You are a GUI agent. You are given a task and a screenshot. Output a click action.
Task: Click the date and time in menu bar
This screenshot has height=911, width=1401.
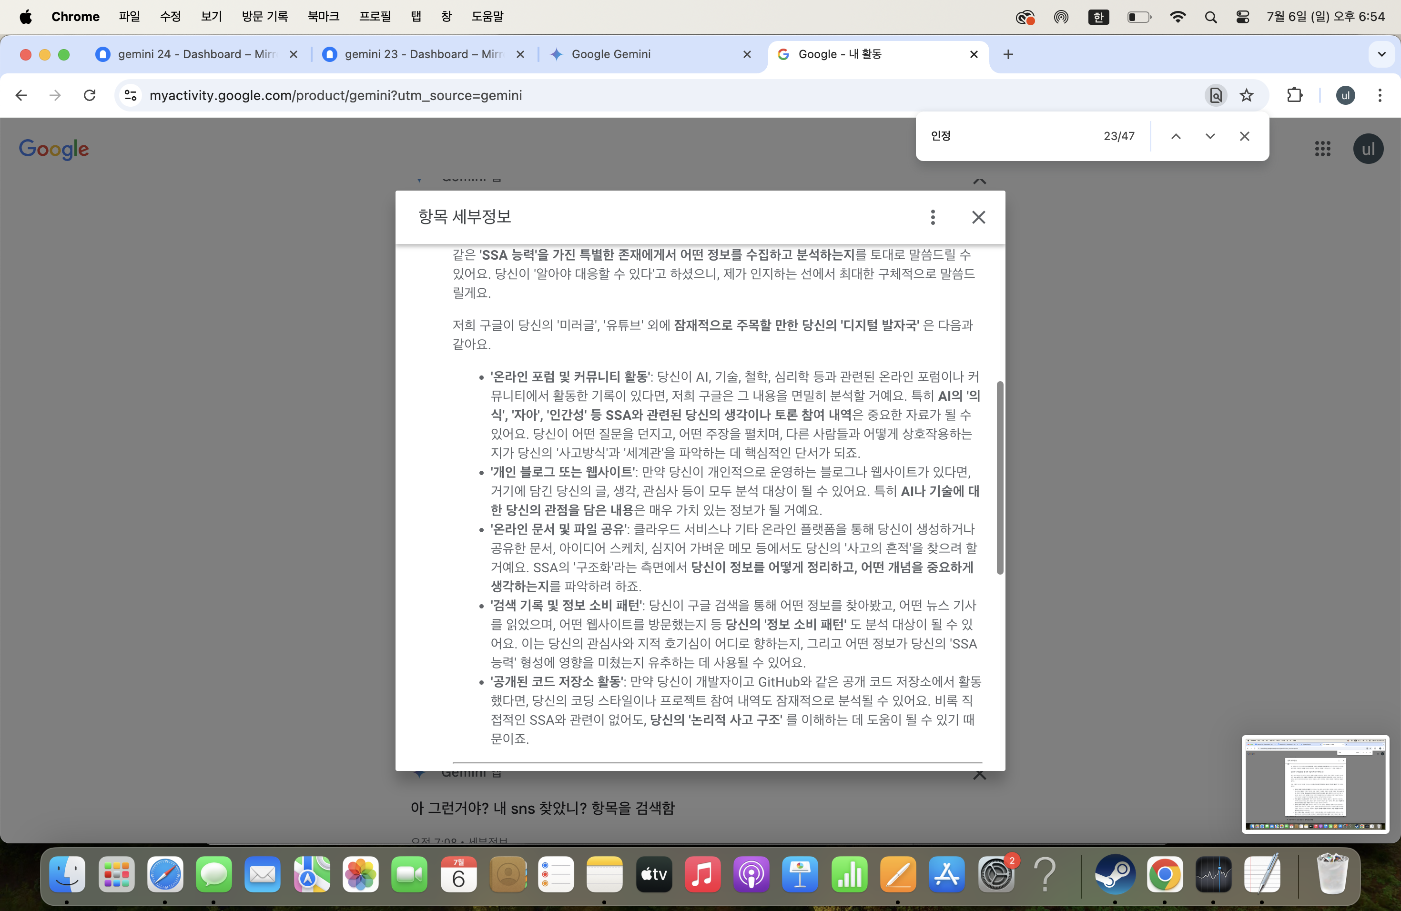pos(1325,17)
